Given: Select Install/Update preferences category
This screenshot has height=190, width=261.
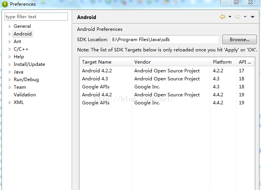Looking at the screenshot, I should pos(29,64).
